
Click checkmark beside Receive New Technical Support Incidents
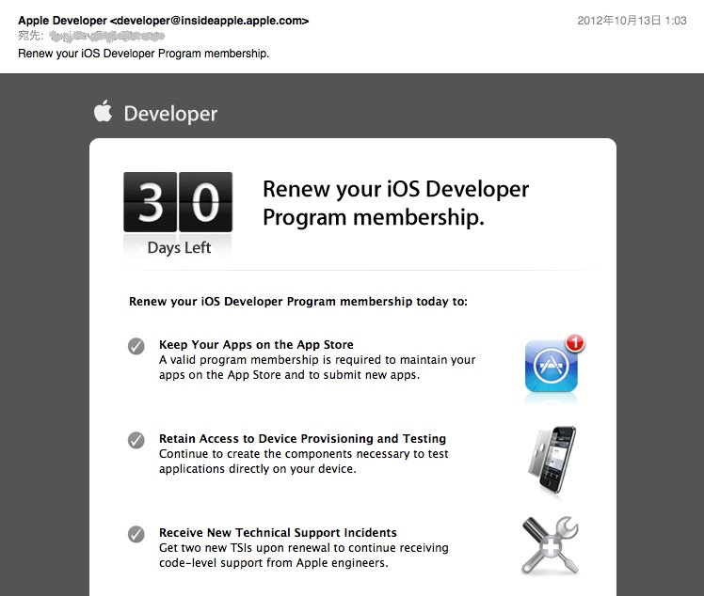(x=136, y=534)
